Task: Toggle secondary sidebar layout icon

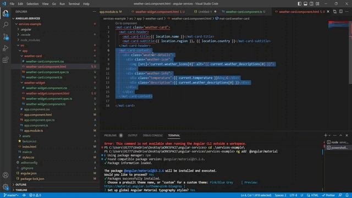Action: pos(311,4)
